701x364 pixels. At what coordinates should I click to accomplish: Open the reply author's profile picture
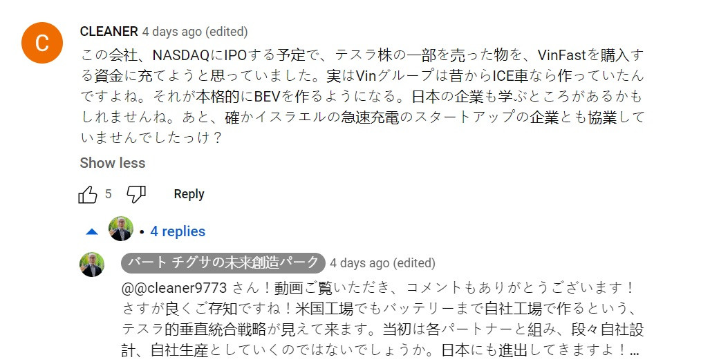pos(92,264)
